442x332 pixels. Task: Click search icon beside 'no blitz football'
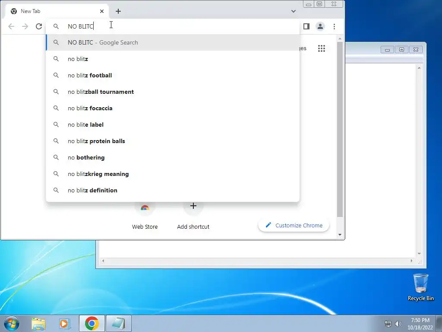(56, 75)
